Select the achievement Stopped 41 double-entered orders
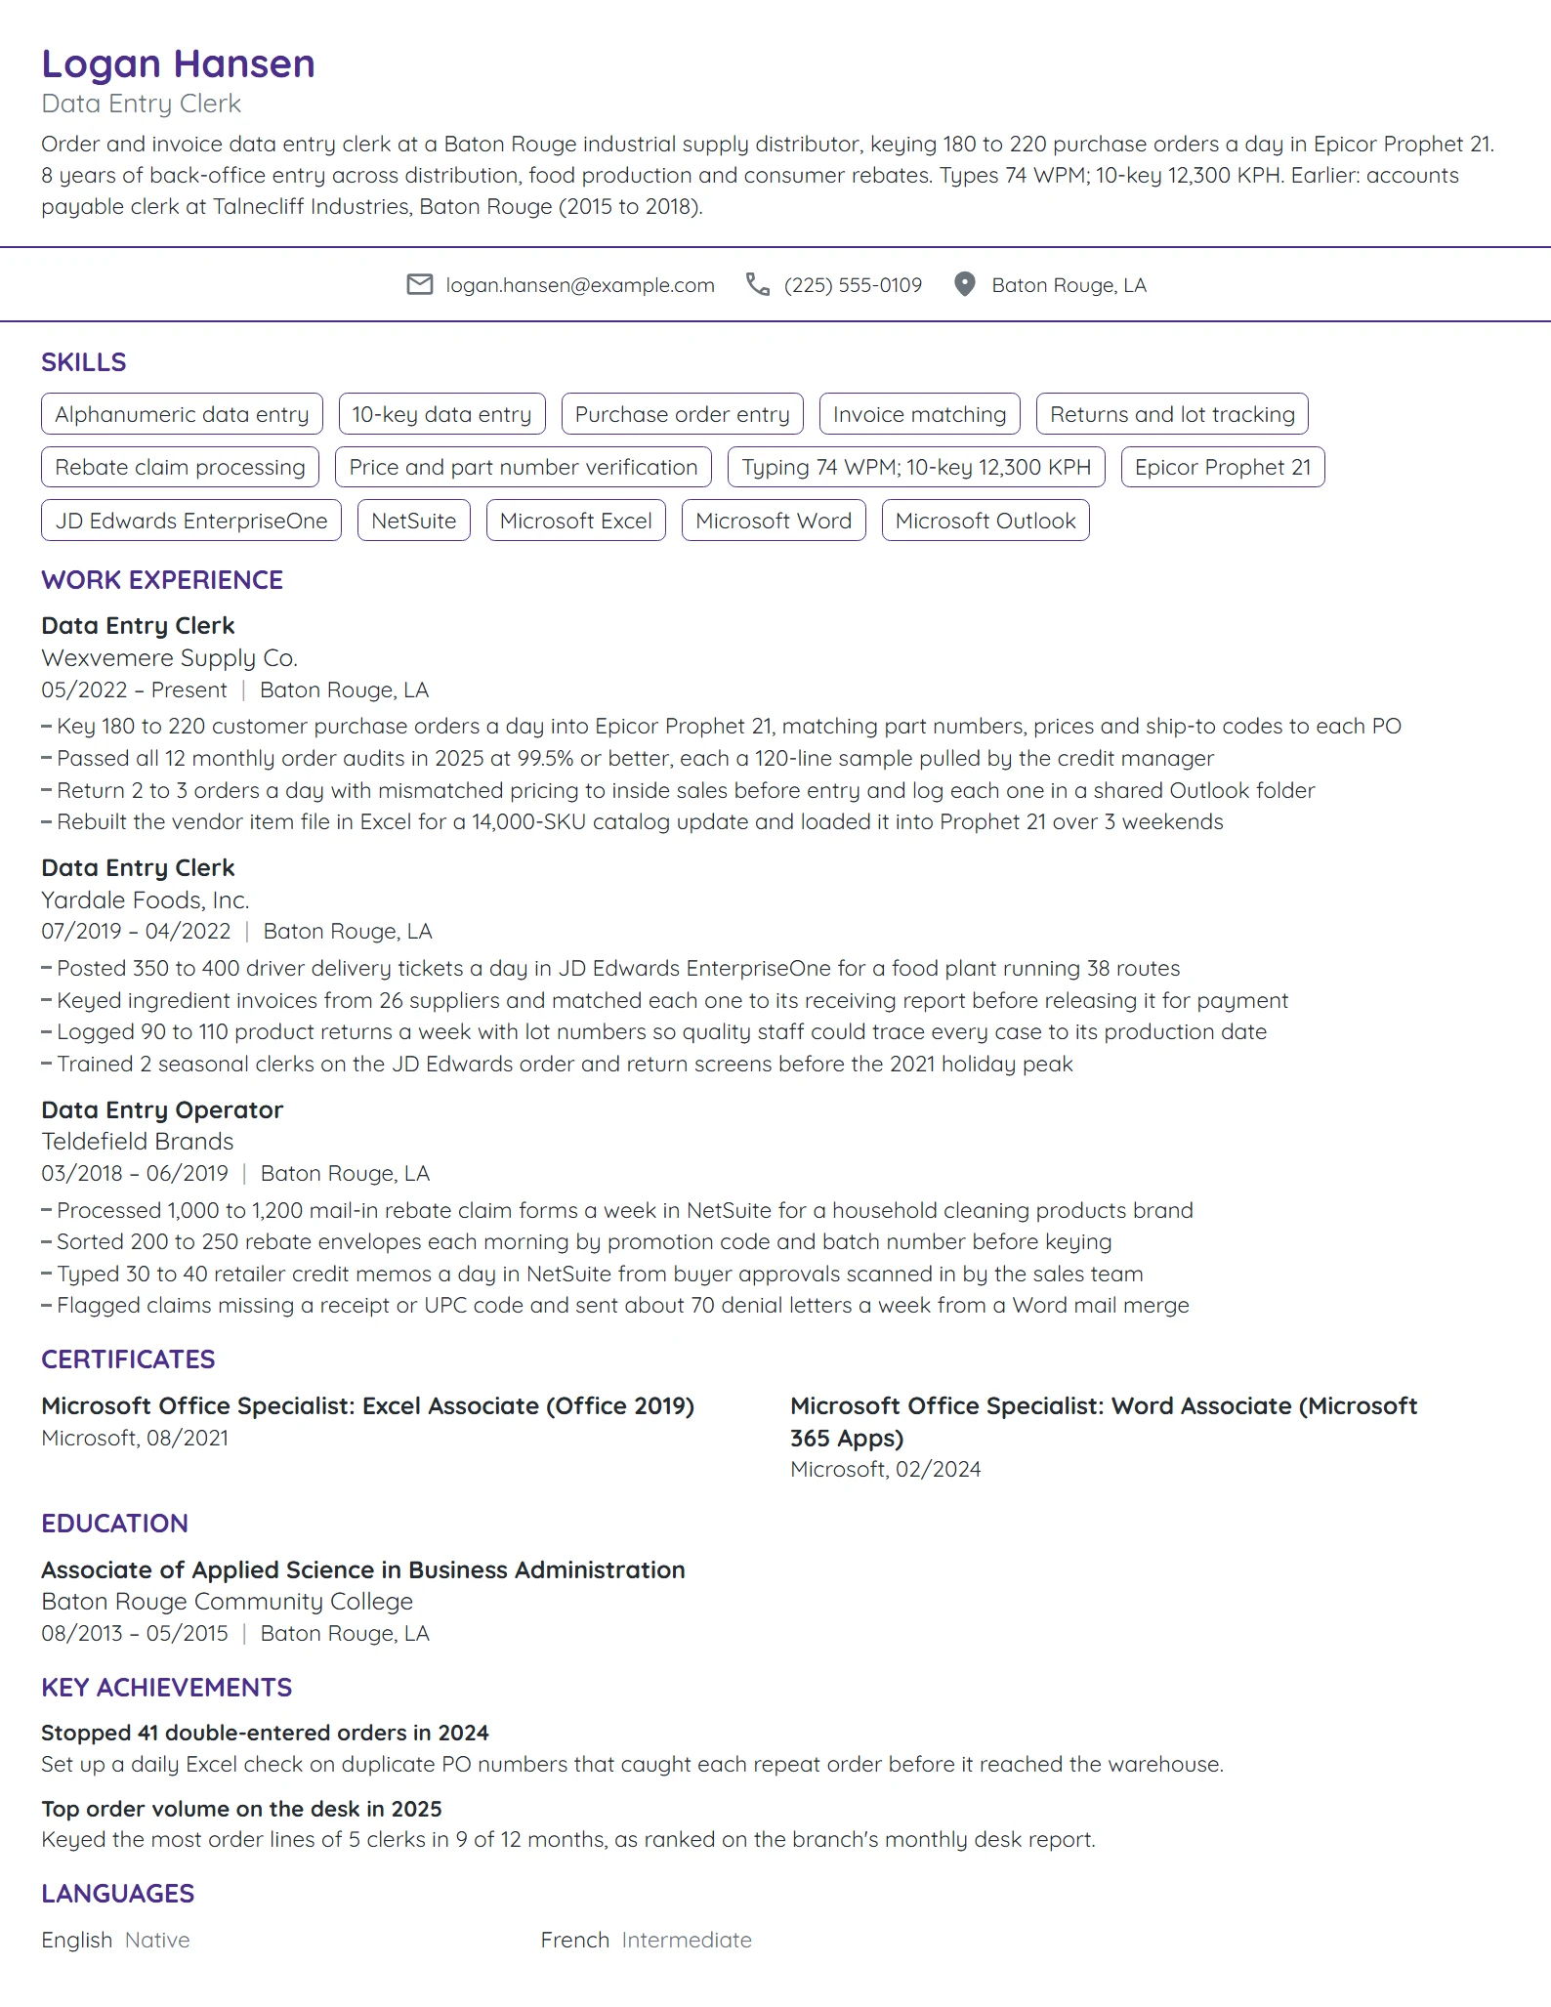This screenshot has width=1551, height=2007. pos(265,1734)
